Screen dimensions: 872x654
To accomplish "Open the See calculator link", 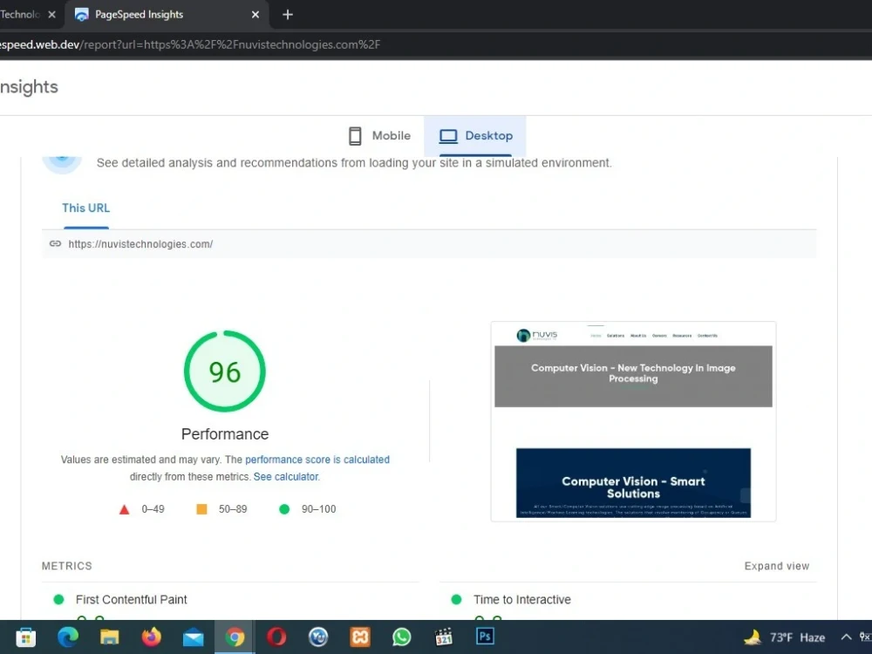I will [x=286, y=477].
